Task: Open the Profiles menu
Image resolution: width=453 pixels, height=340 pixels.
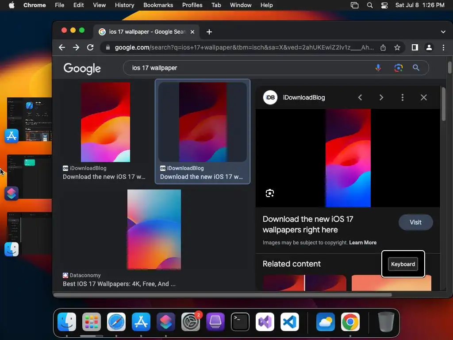Action: [192, 5]
